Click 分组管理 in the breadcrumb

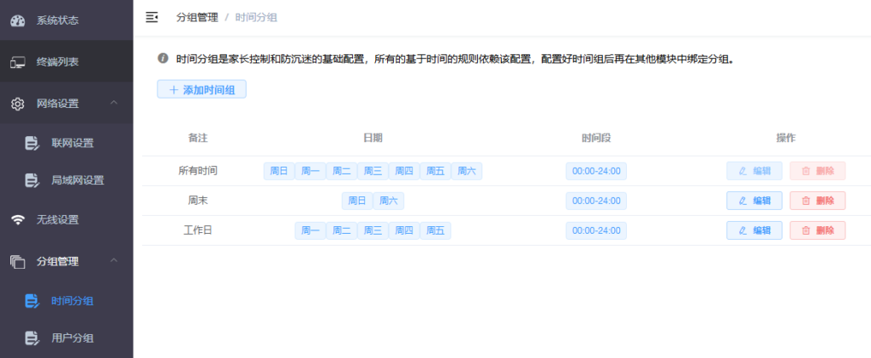pyautogui.click(x=196, y=17)
